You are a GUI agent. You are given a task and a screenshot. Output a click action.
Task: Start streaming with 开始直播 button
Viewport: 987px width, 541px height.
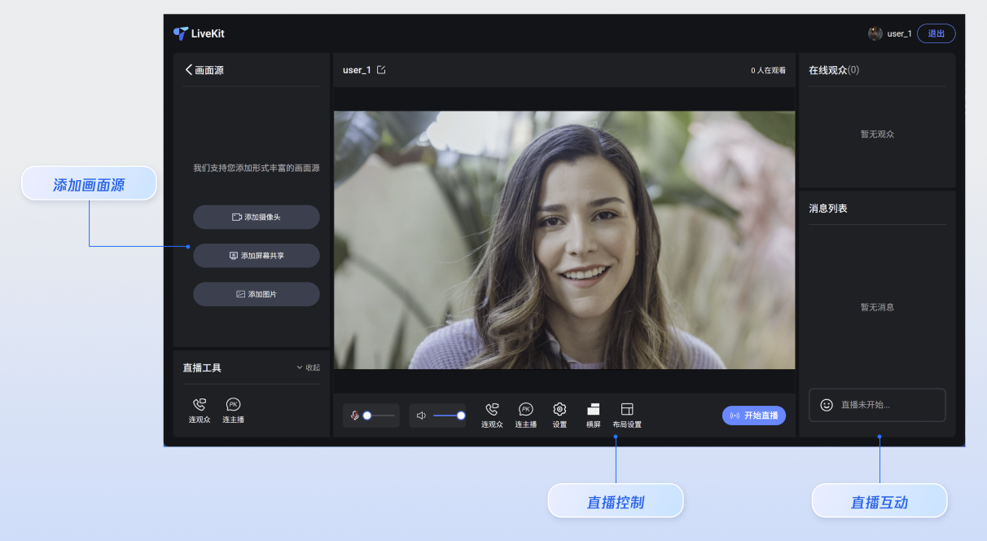pyautogui.click(x=753, y=416)
